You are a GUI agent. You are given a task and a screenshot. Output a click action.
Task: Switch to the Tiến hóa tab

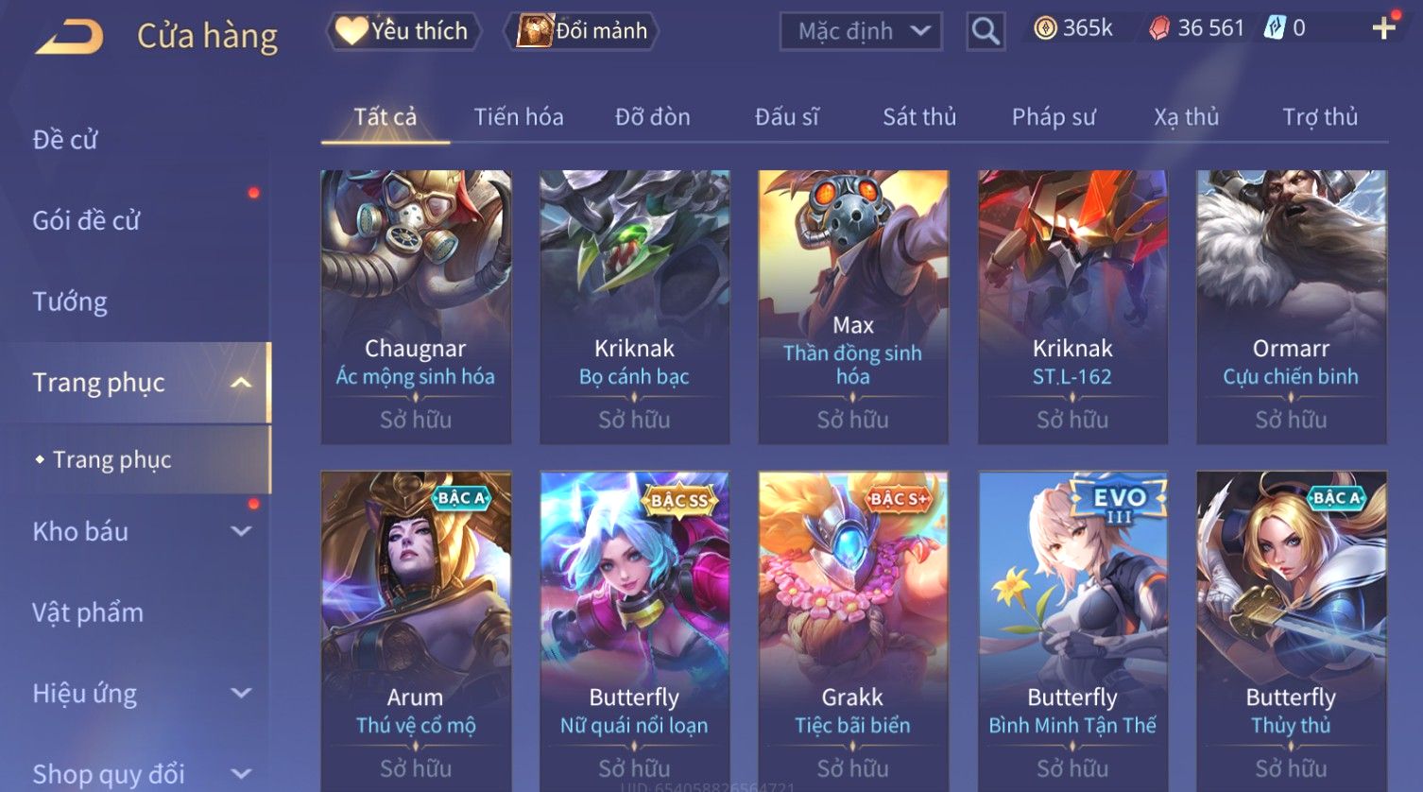[519, 117]
